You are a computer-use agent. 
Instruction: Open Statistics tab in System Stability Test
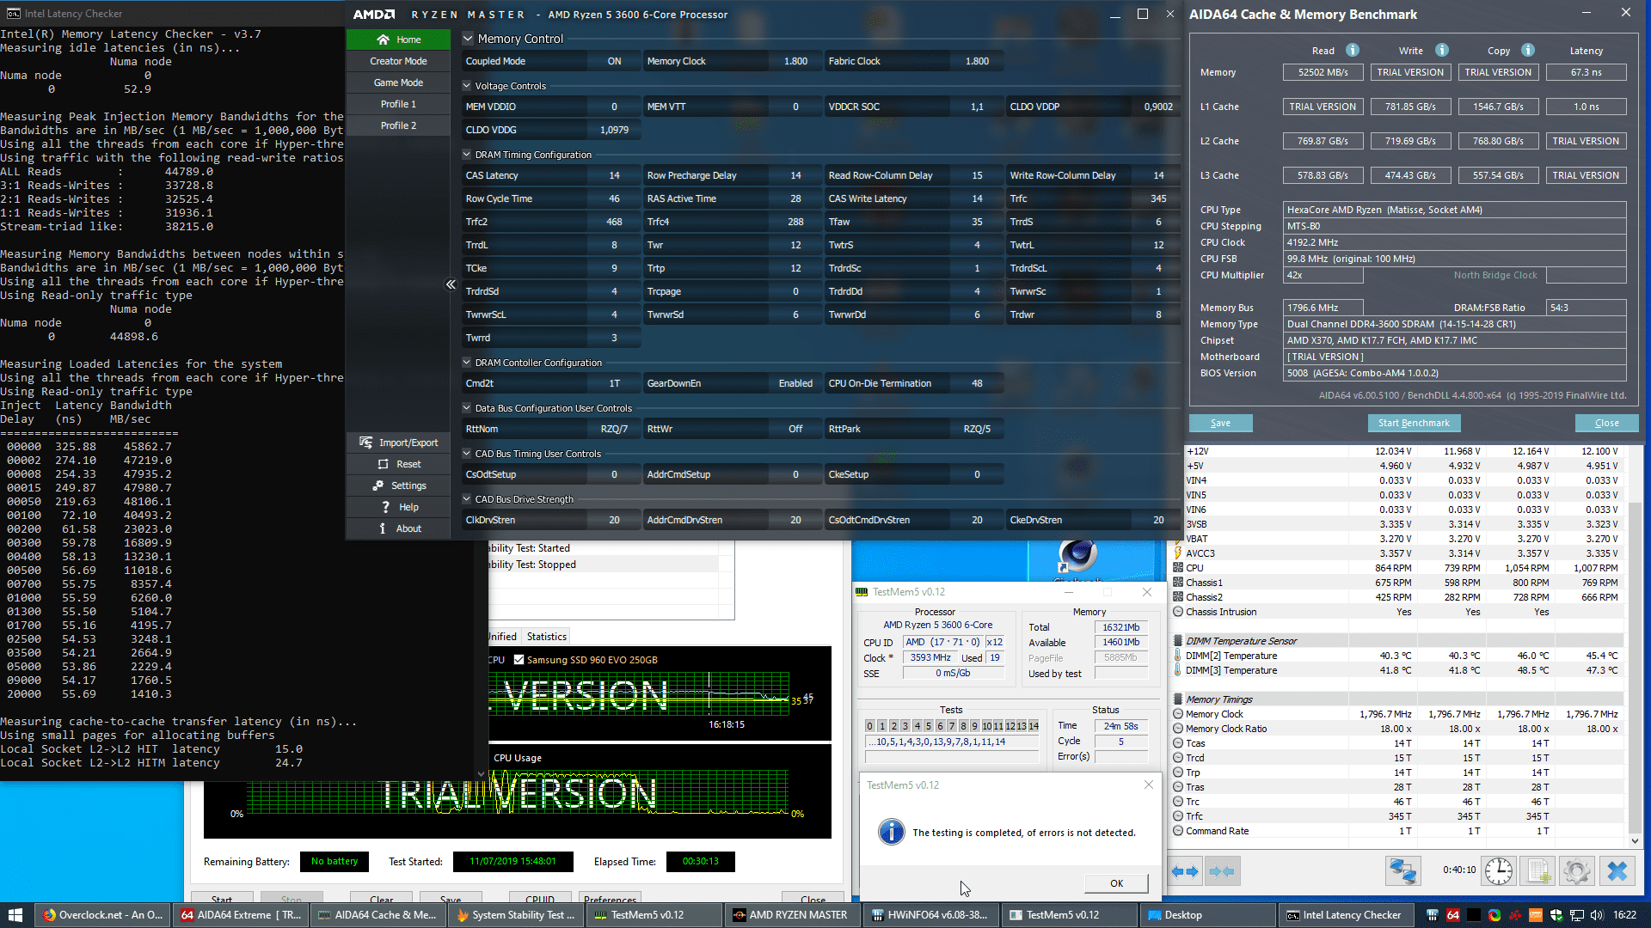(x=547, y=637)
